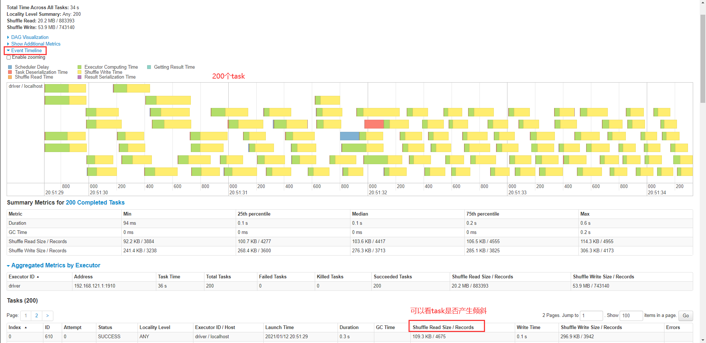This screenshot has height=343, width=706.
Task: Focus the Jump to page input
Action: click(x=591, y=315)
